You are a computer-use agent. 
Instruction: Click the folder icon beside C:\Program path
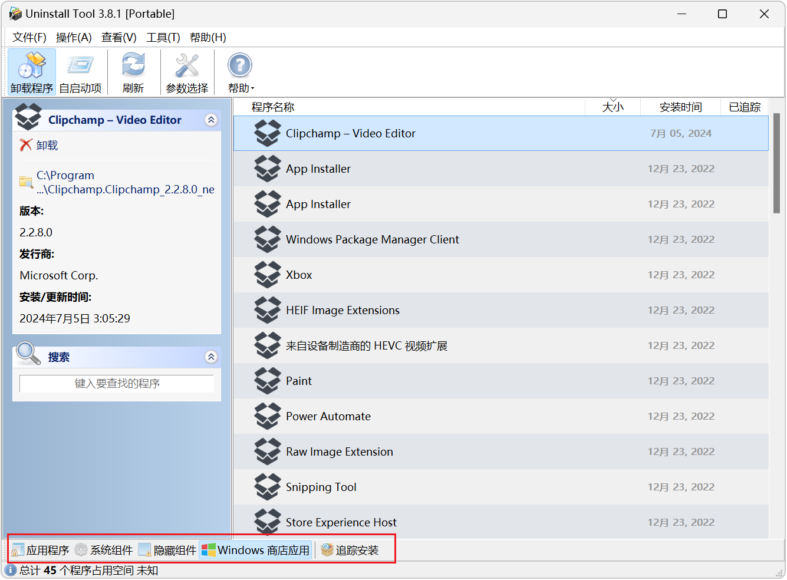click(27, 182)
